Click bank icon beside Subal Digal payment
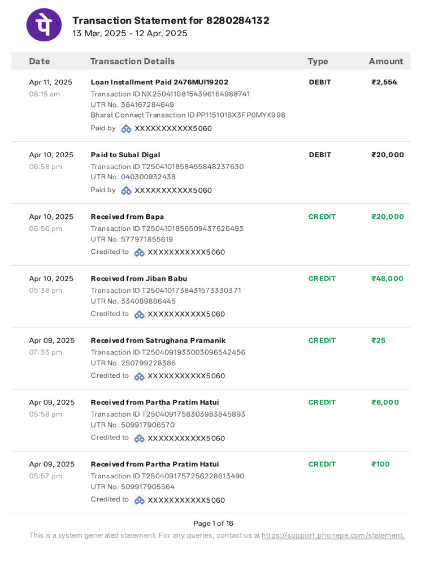Image resolution: width=434 pixels, height=579 pixels. pyautogui.click(x=126, y=191)
